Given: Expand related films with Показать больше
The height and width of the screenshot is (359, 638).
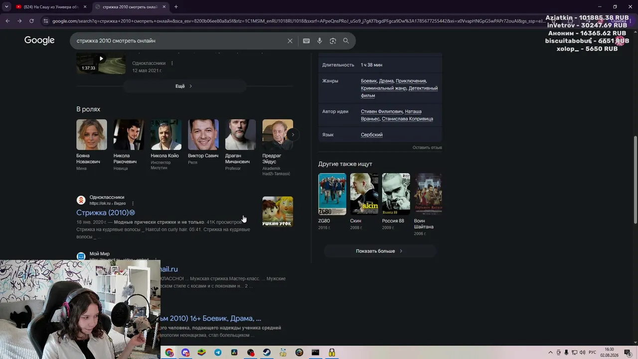Looking at the screenshot, I should pyautogui.click(x=380, y=251).
